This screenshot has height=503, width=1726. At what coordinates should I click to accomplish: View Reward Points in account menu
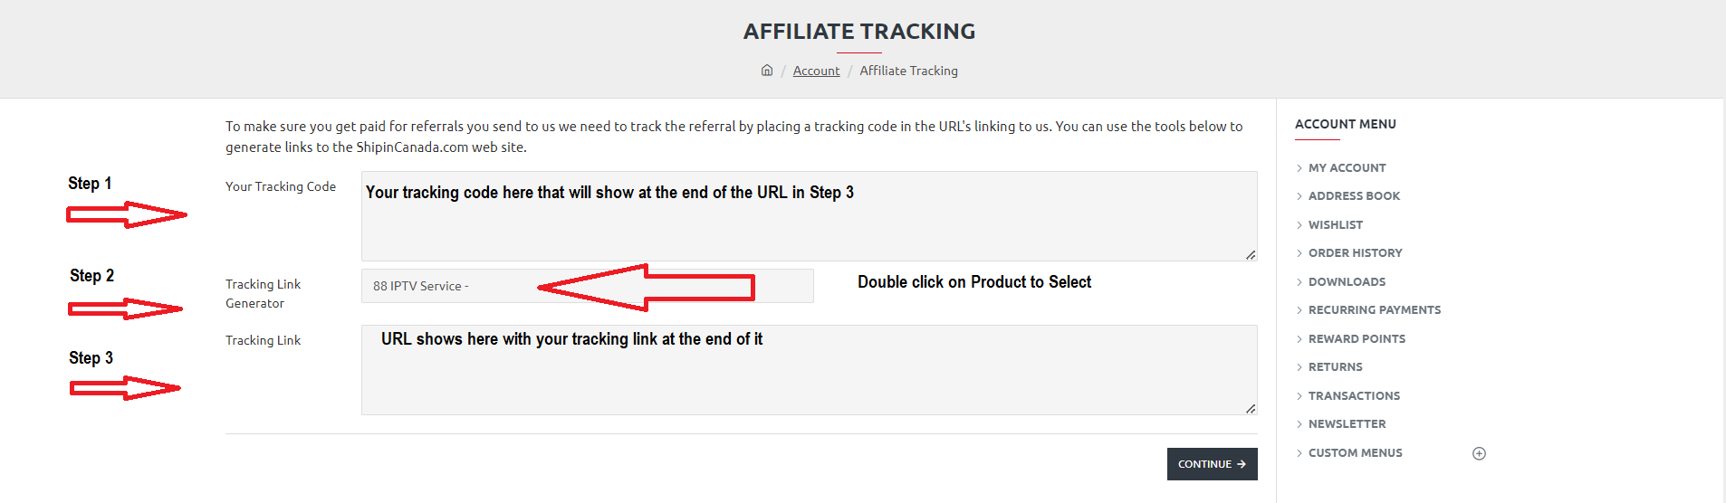[1357, 339]
